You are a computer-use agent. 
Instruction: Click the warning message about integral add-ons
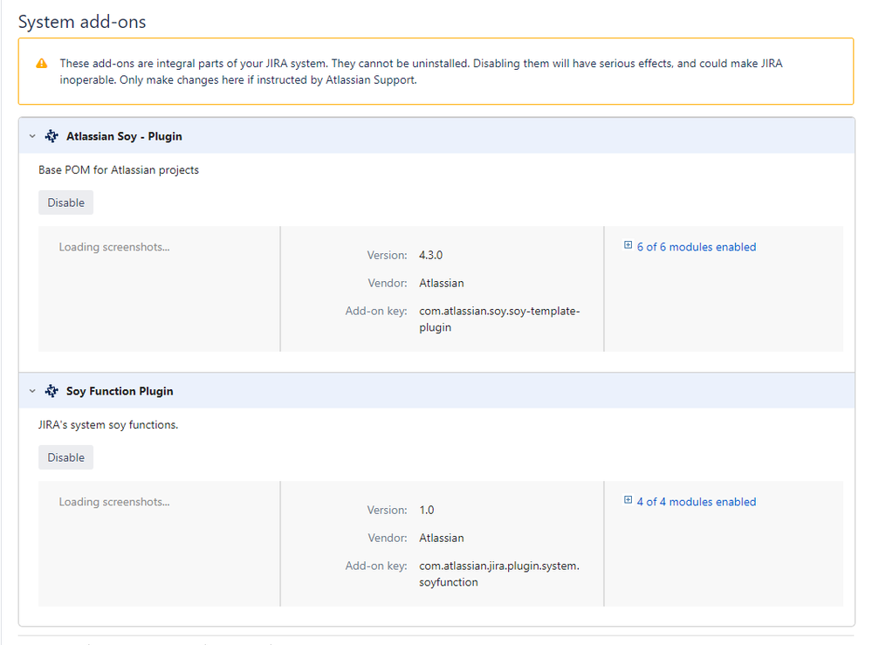coord(421,72)
